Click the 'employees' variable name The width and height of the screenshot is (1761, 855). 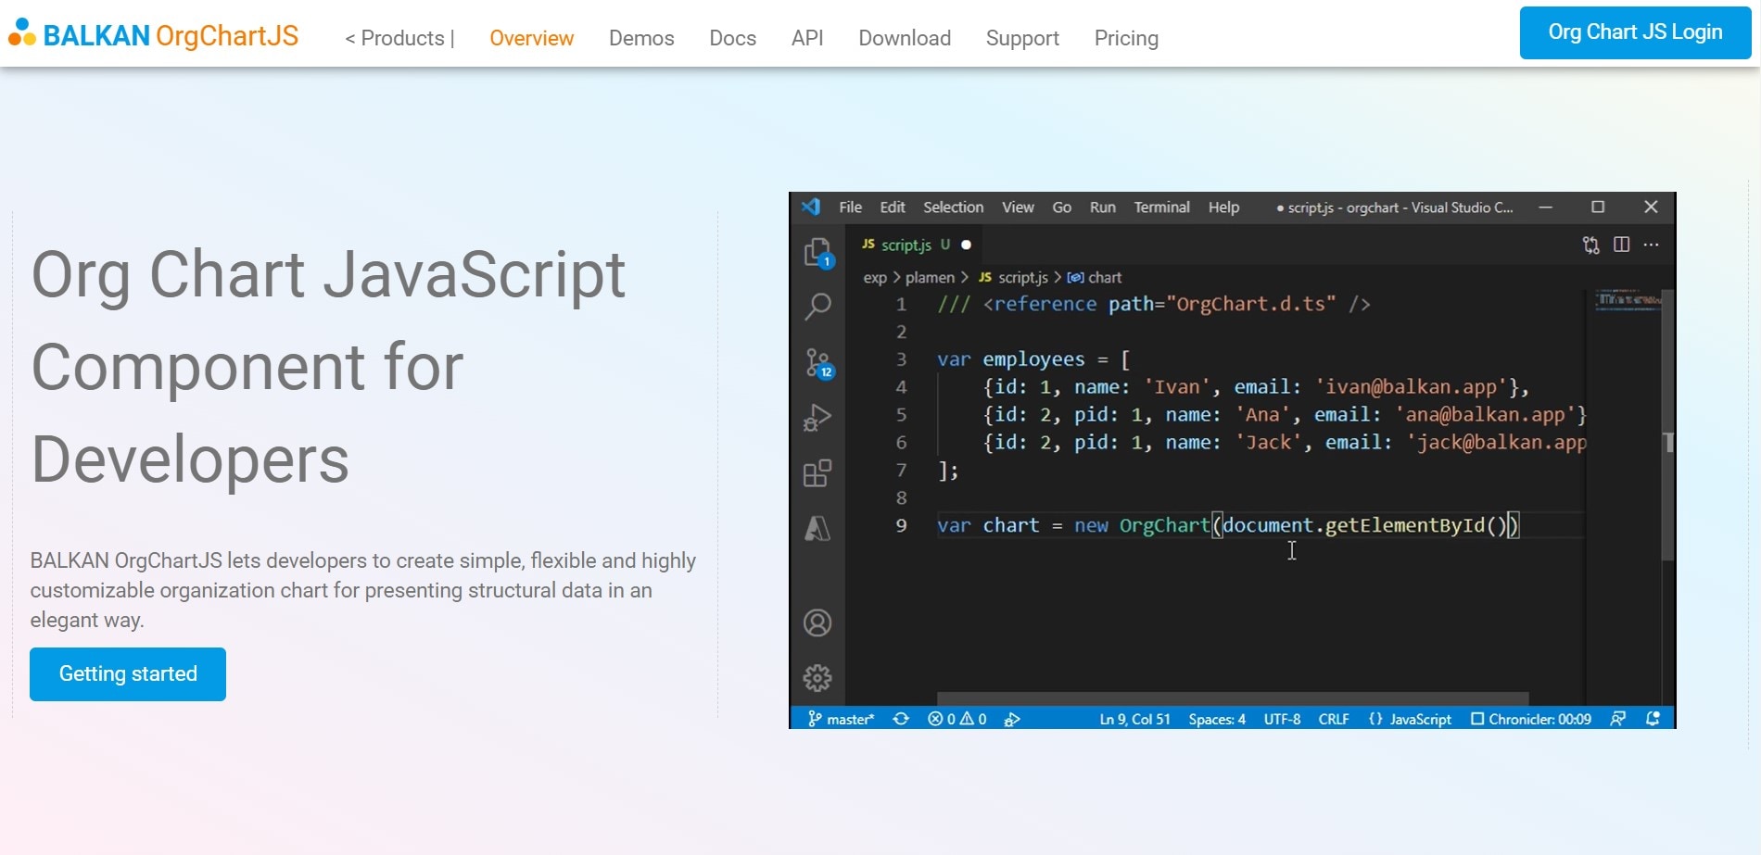pos(1033,359)
